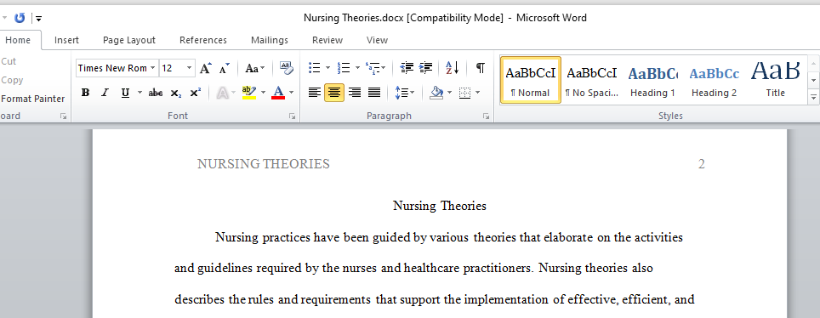Apply the Heading 1 style

pyautogui.click(x=652, y=80)
